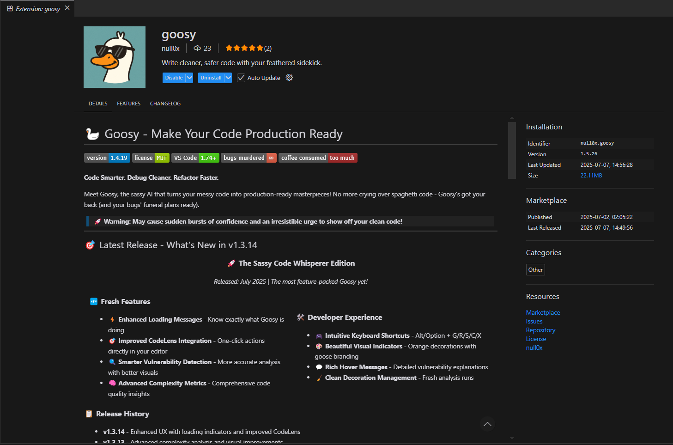This screenshot has width=673, height=445.
Task: Click the null0x publisher name
Action: [x=170, y=48]
